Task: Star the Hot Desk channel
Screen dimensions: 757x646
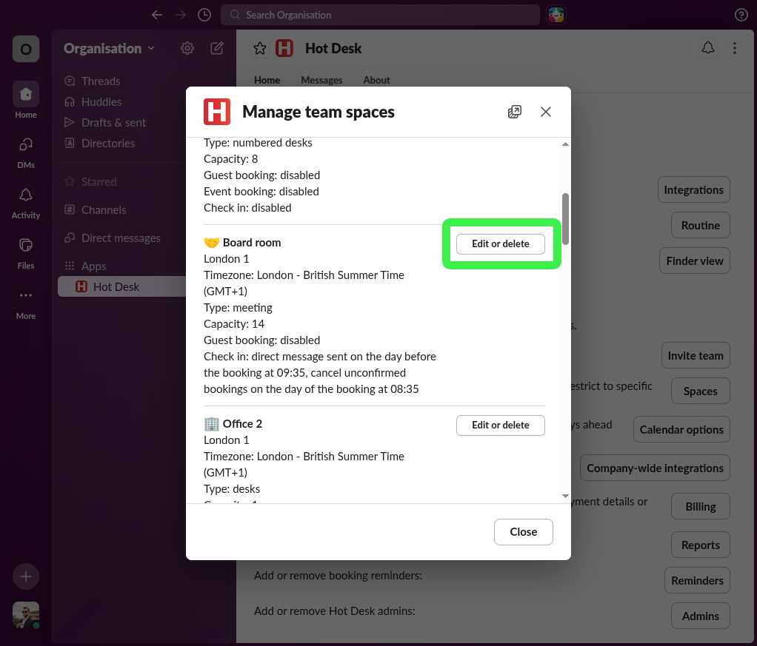Action: (x=259, y=47)
